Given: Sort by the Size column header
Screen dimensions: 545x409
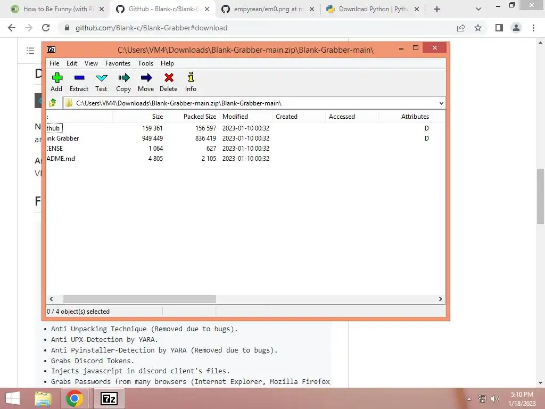Looking at the screenshot, I should 139,117.
